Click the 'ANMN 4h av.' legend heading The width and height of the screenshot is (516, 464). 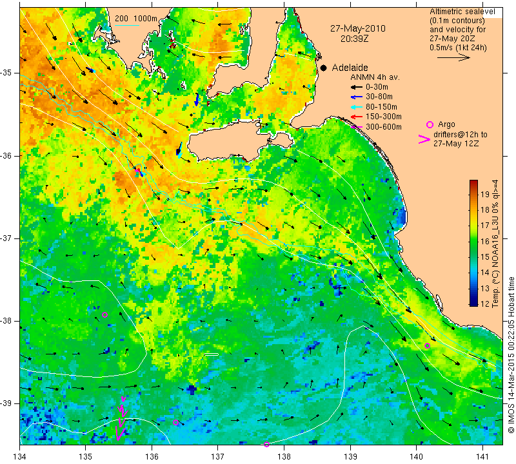click(375, 77)
